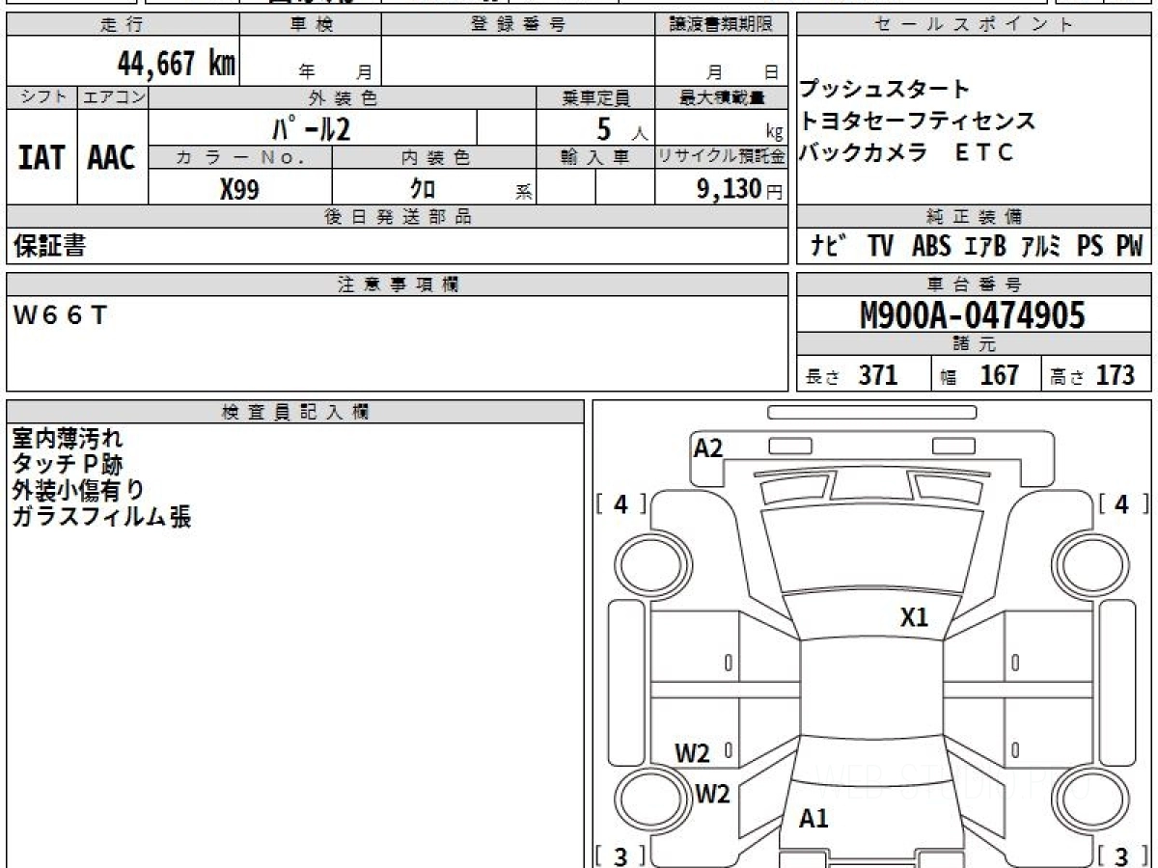1158x868 pixels.
Task: Click the 最大積載量 header
Action: click(722, 97)
